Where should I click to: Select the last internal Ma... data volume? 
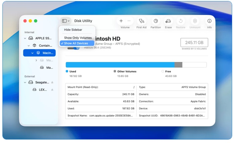coord(40,68)
